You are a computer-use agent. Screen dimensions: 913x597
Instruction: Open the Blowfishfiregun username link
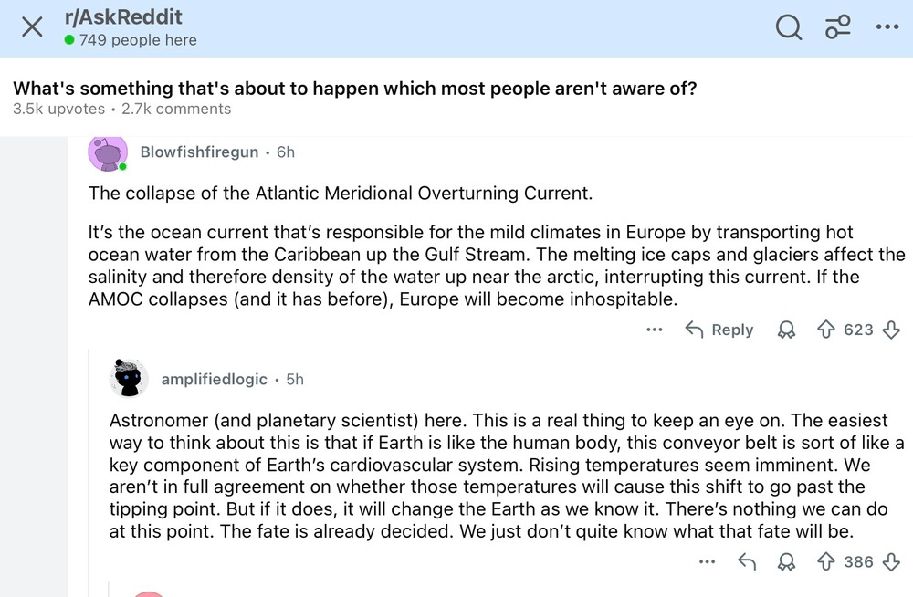199,152
